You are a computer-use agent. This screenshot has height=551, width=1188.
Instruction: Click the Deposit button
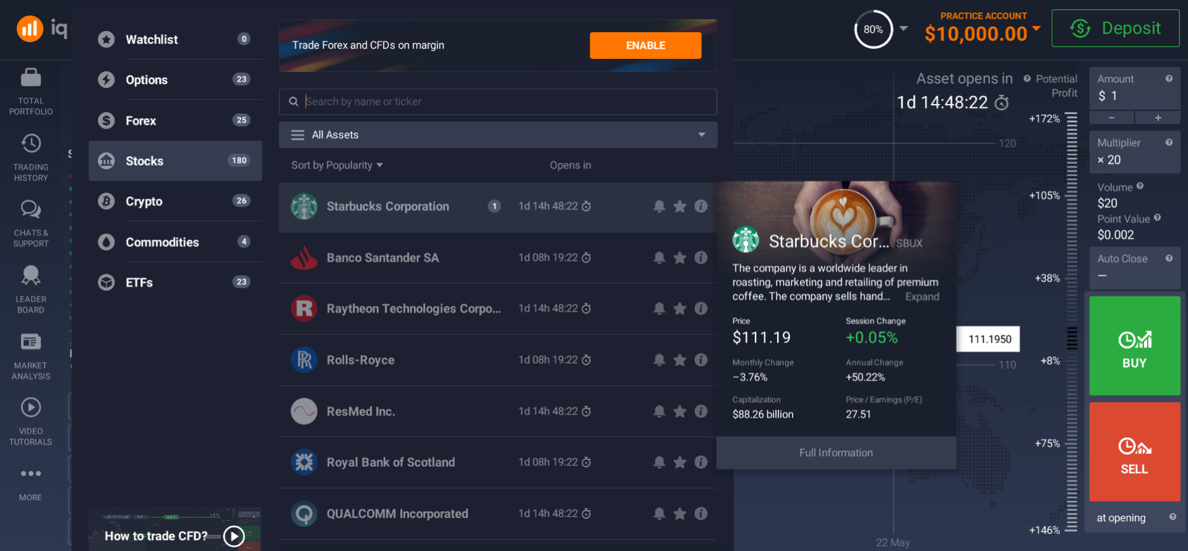pos(1116,28)
